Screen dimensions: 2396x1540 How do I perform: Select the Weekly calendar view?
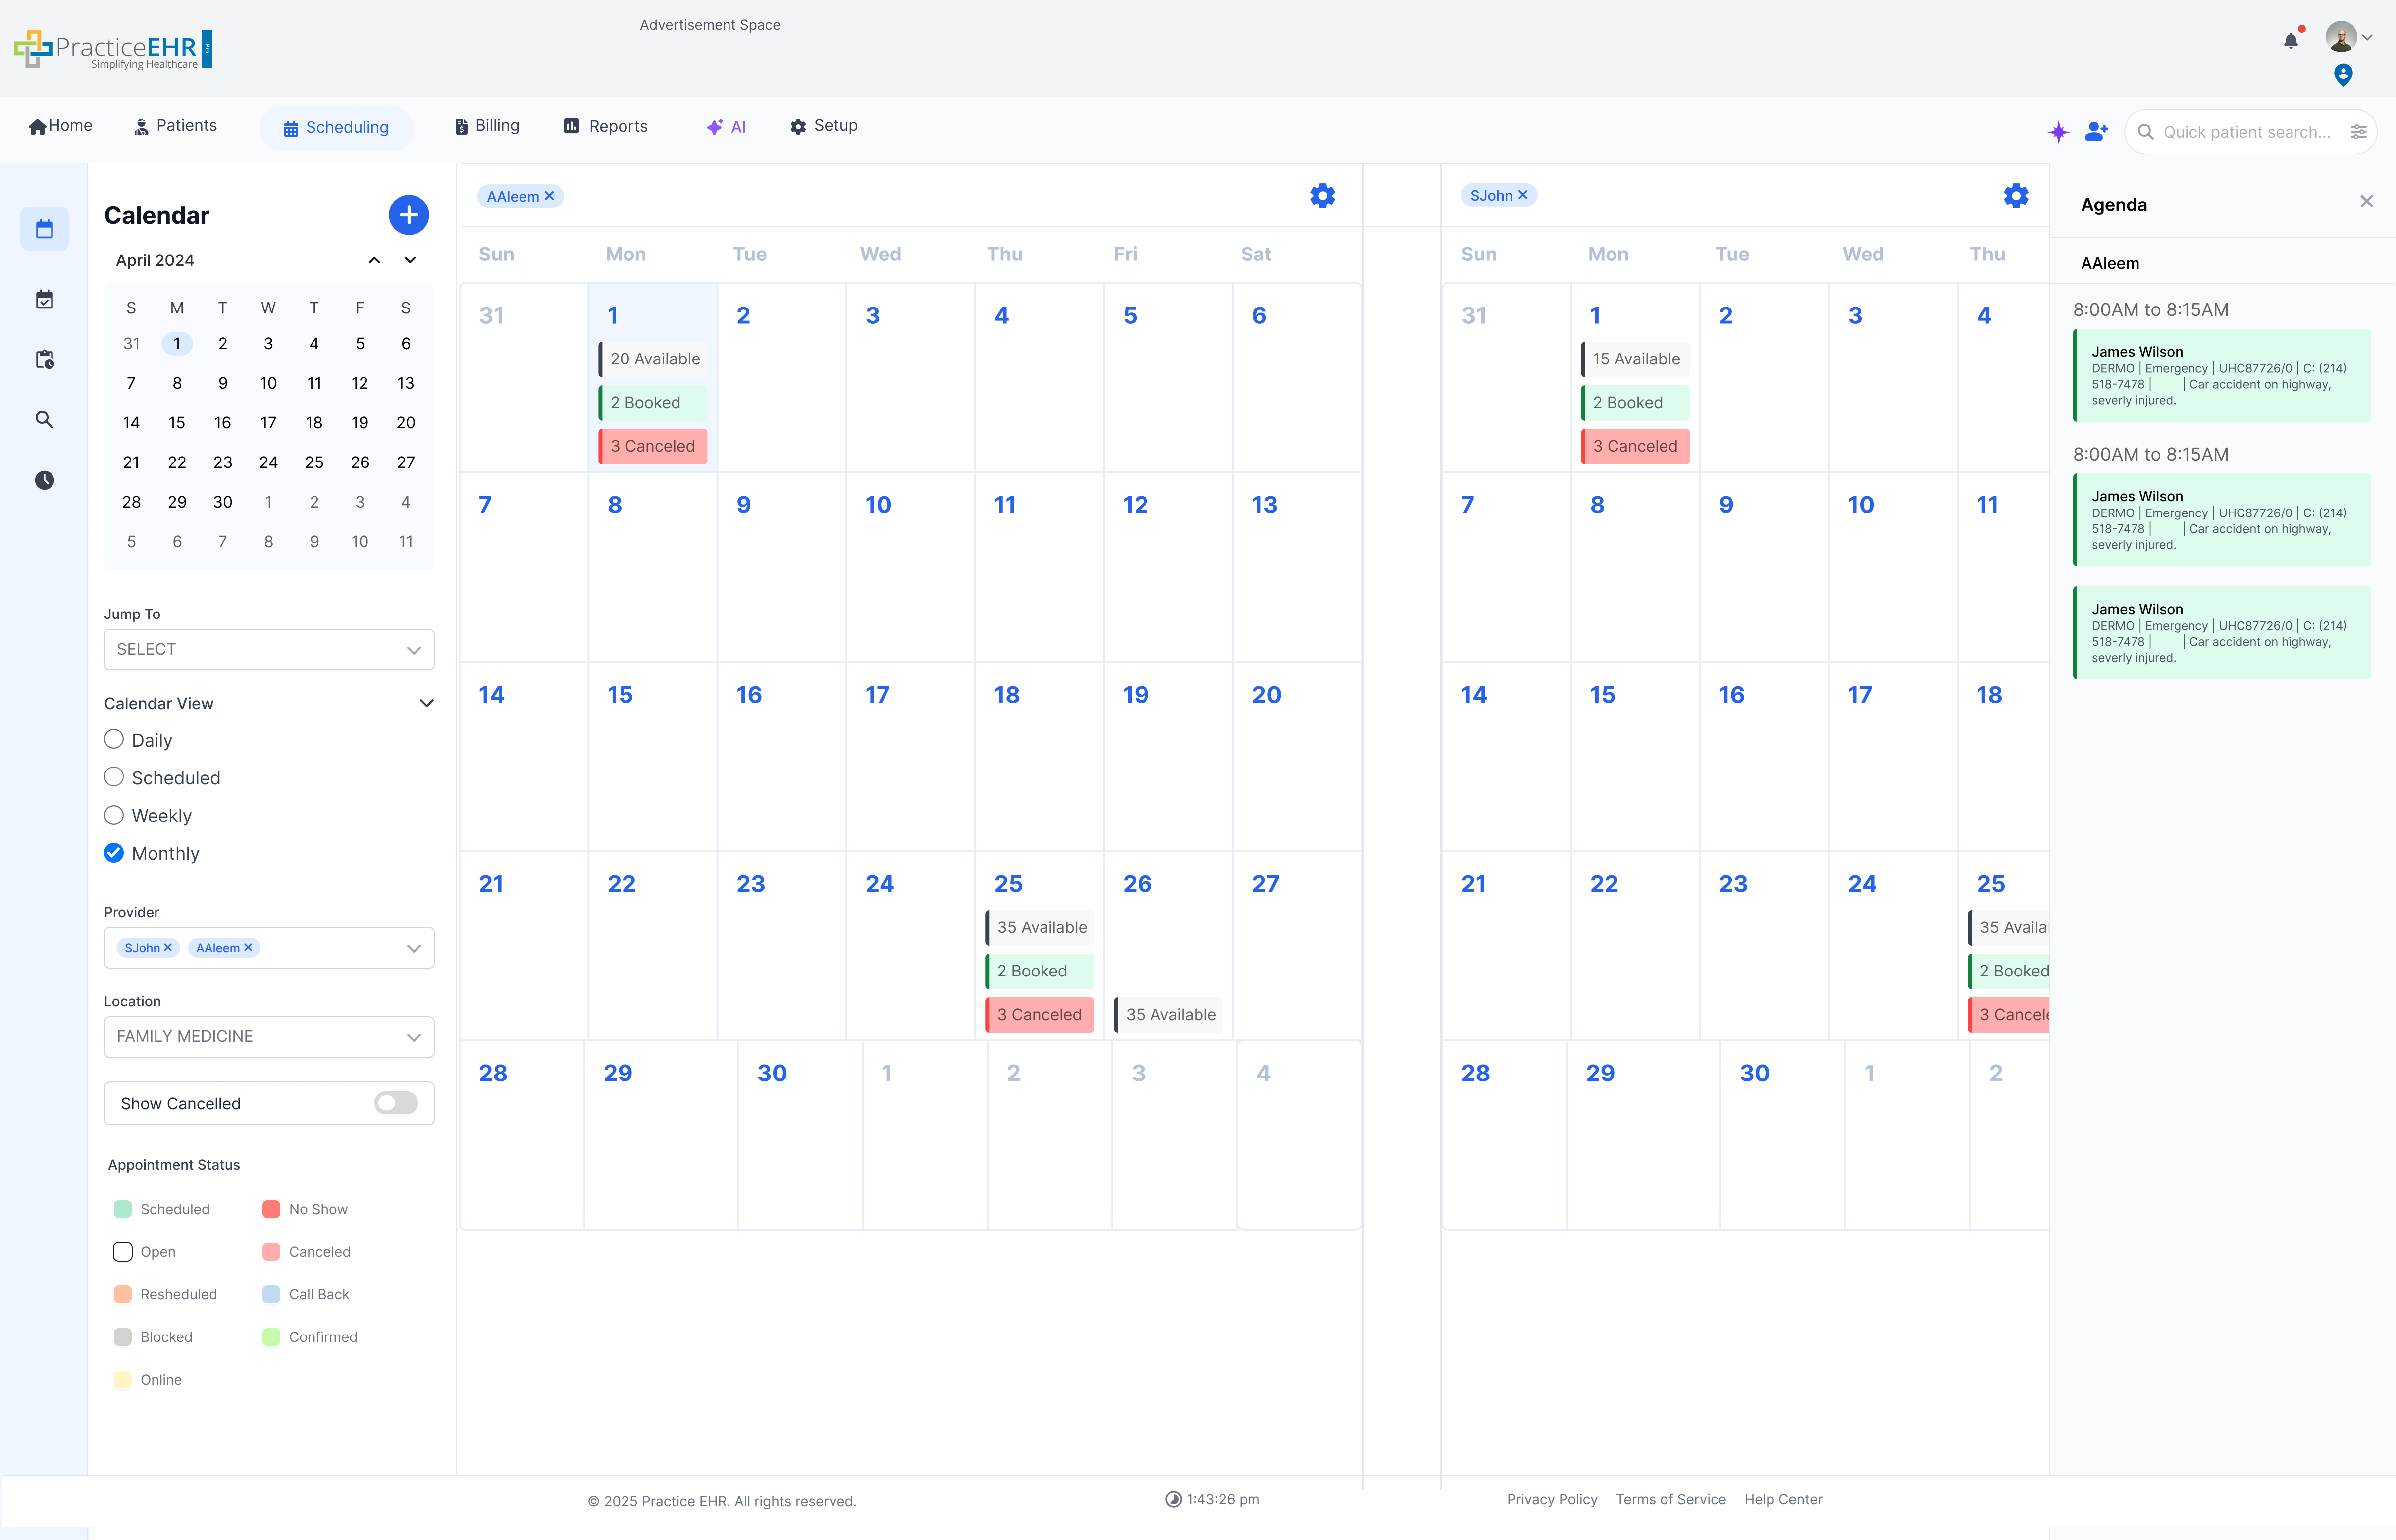114,815
